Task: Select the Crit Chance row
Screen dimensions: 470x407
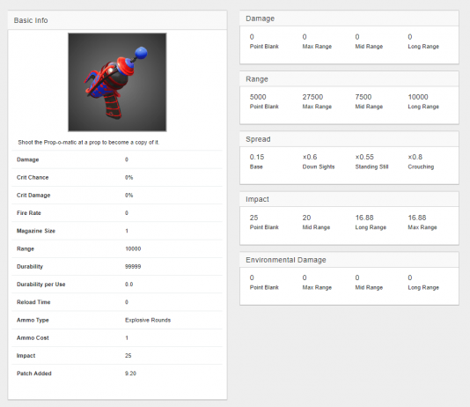Action: pyautogui.click(x=117, y=177)
